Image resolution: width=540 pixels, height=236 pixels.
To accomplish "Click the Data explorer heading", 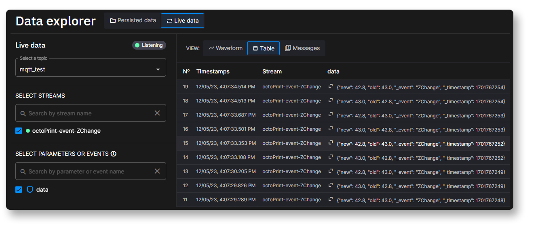I will click(56, 21).
